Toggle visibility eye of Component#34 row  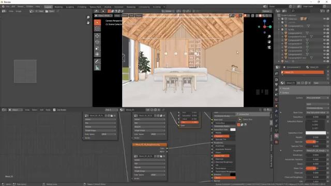[x=324, y=51]
